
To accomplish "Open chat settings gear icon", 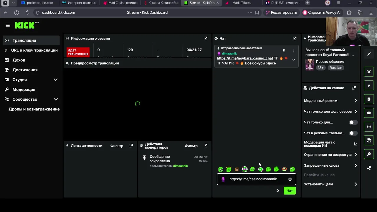I will (x=277, y=191).
